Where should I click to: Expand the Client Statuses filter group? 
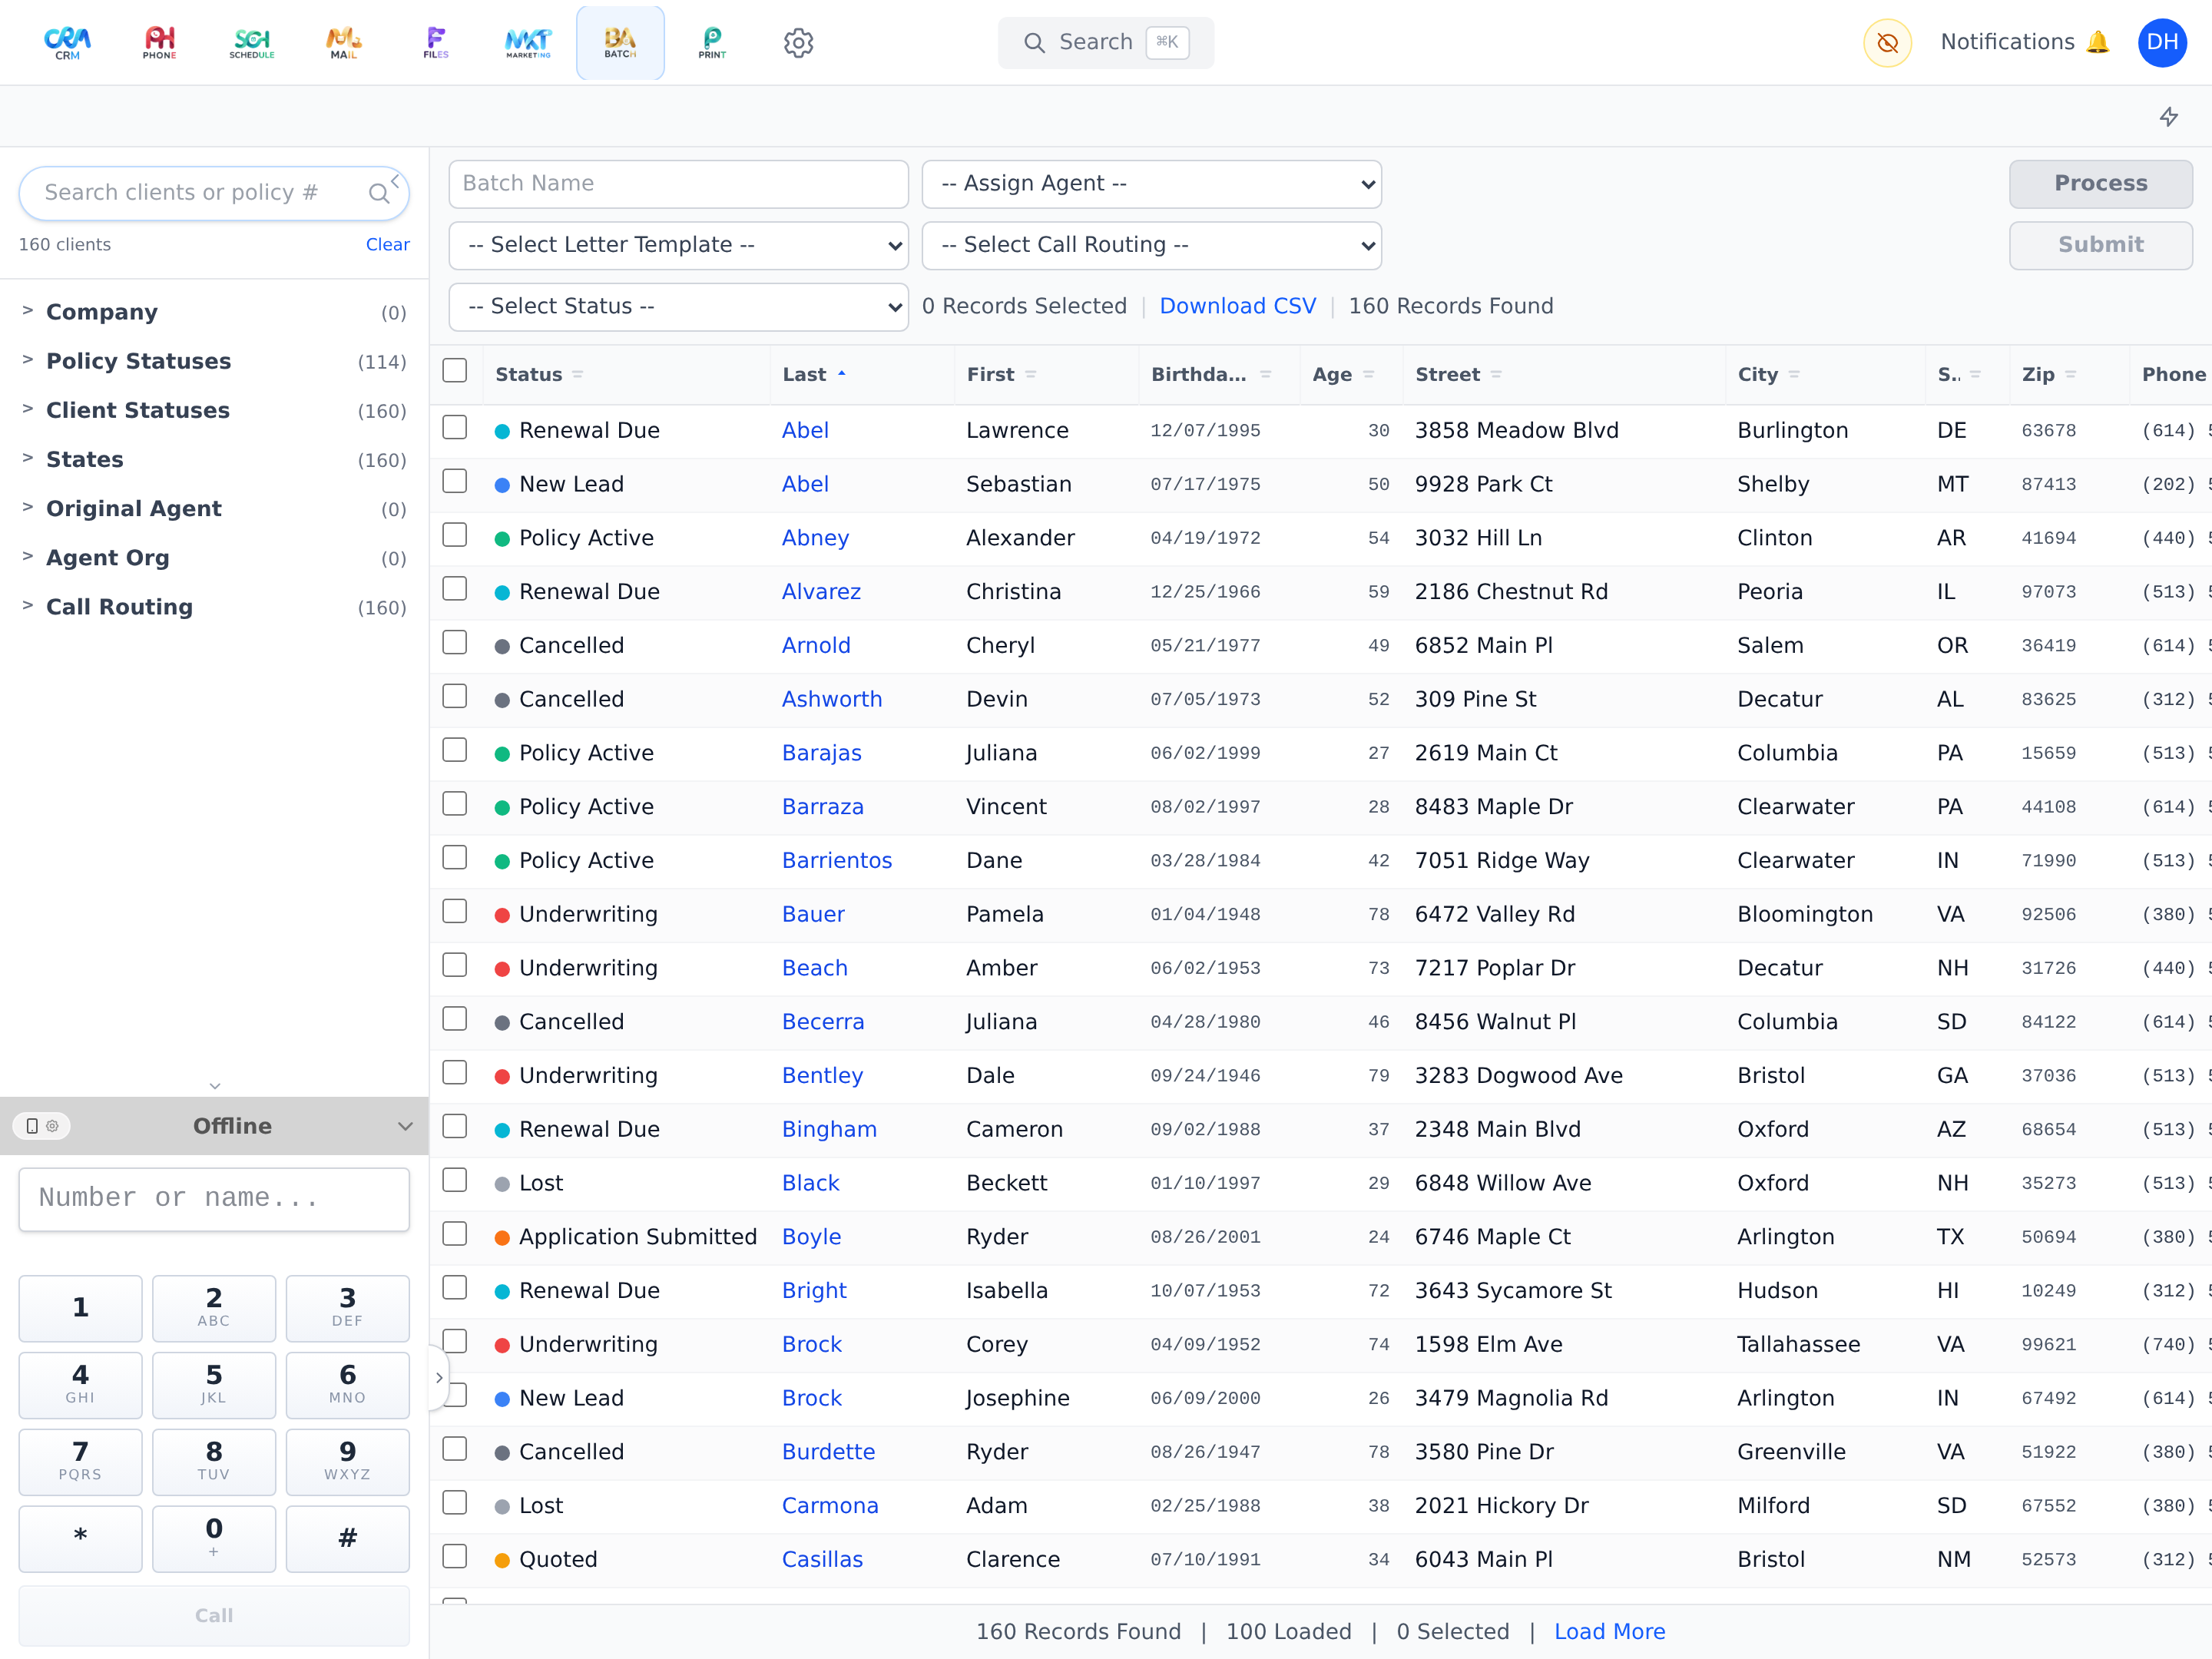point(213,410)
